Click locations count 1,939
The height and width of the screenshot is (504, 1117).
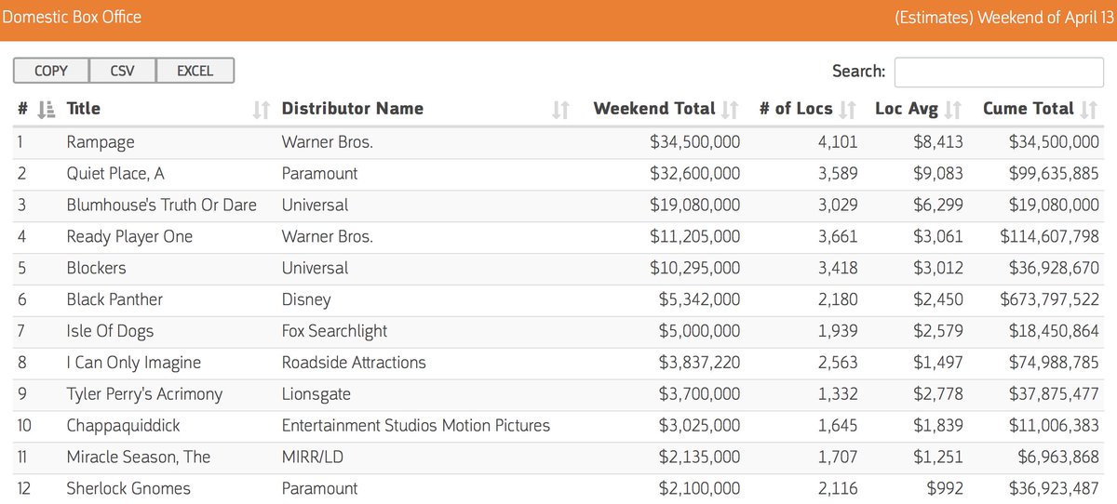click(x=838, y=331)
